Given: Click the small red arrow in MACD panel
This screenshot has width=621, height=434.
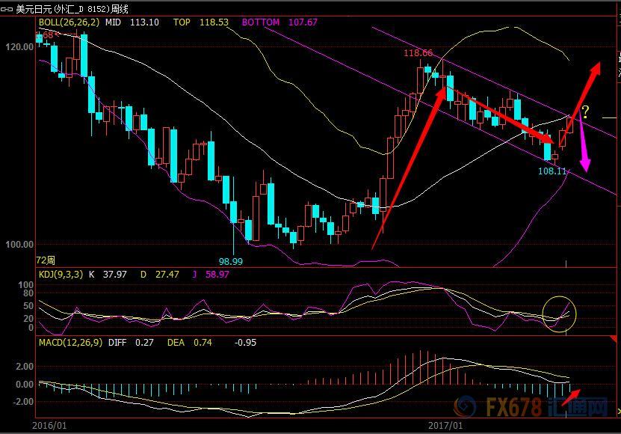Looking at the screenshot, I should pos(571,397).
